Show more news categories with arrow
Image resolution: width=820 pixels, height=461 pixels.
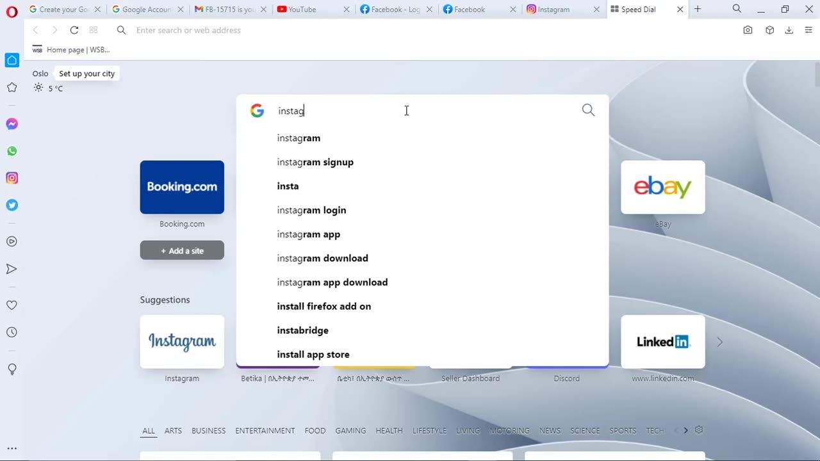click(685, 430)
